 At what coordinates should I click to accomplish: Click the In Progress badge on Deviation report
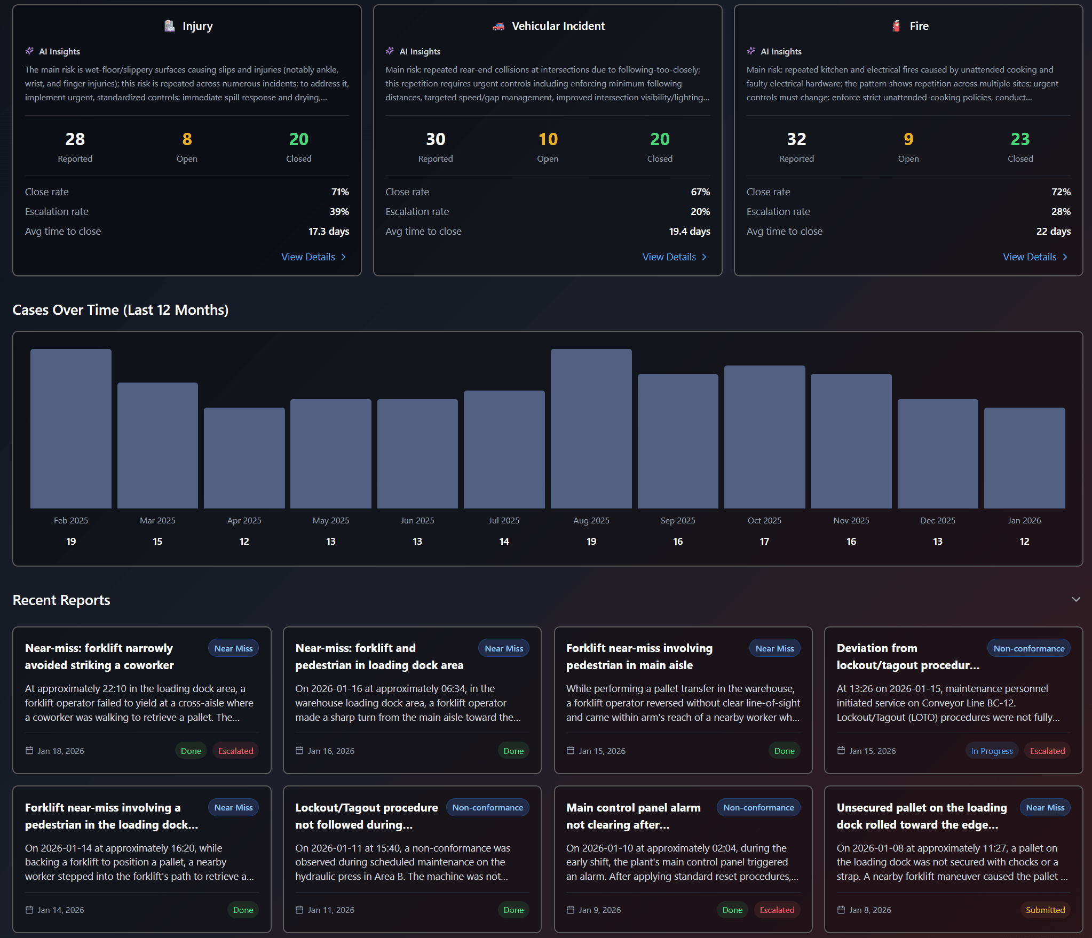pyautogui.click(x=992, y=750)
